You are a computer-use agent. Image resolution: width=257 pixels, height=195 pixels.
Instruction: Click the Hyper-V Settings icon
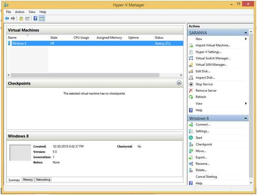(191, 52)
